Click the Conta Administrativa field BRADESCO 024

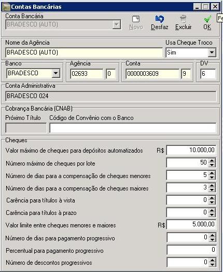(x=110, y=96)
